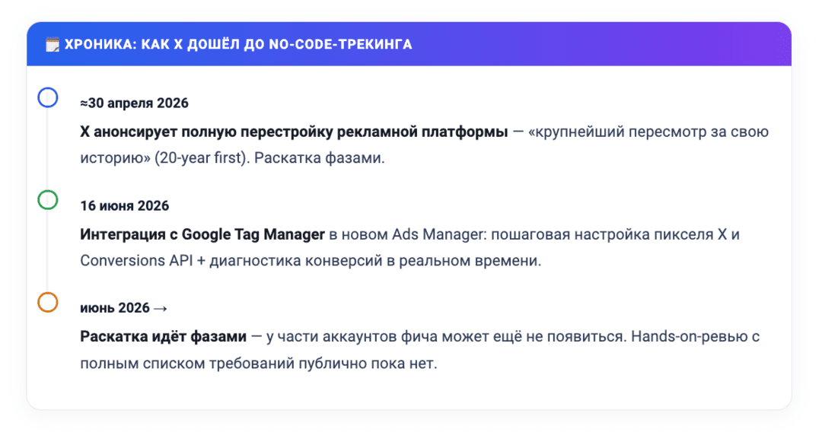Click the green timeline marker for 16 июня
Viewport: 822px width, 445px height.
(48, 200)
